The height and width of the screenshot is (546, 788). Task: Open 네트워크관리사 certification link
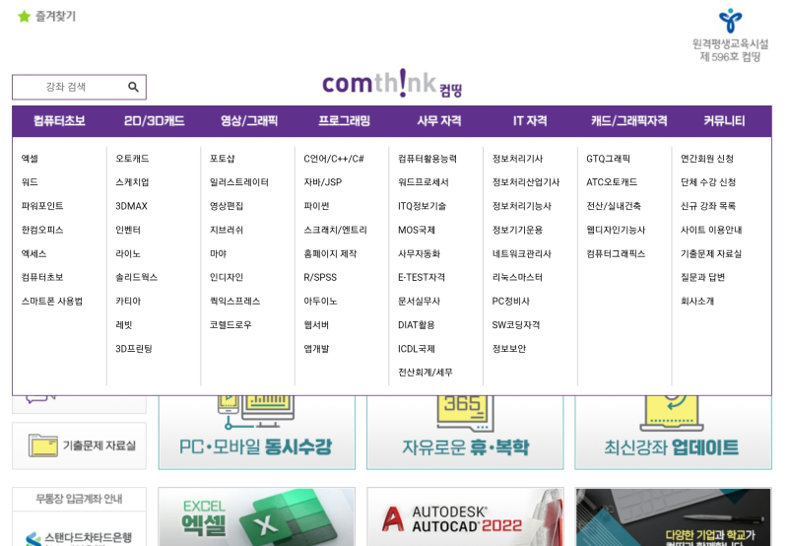522,254
